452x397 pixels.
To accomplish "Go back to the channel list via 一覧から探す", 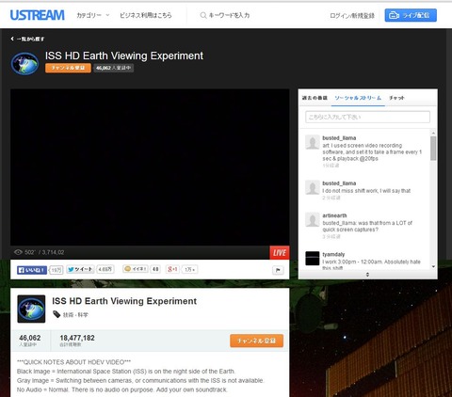I will (27, 39).
